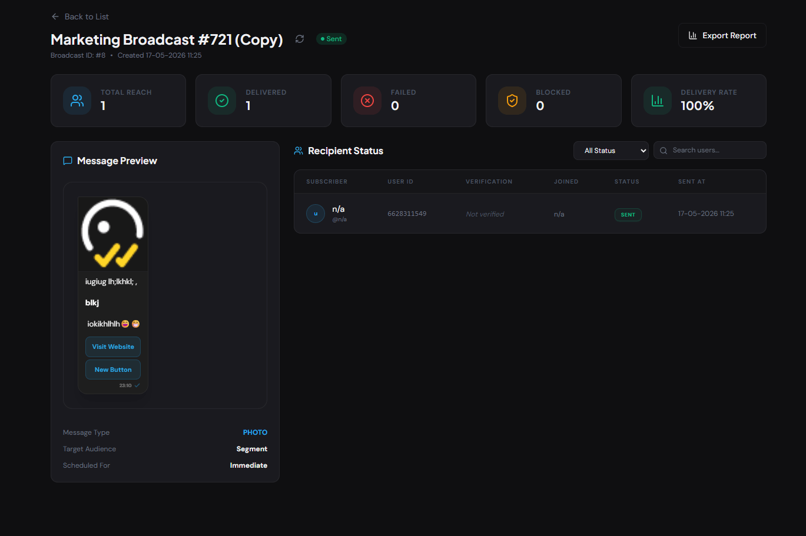Screen dimensions: 806x536
Task: Refresh broadcast status with the sync icon
Action: 300,39
